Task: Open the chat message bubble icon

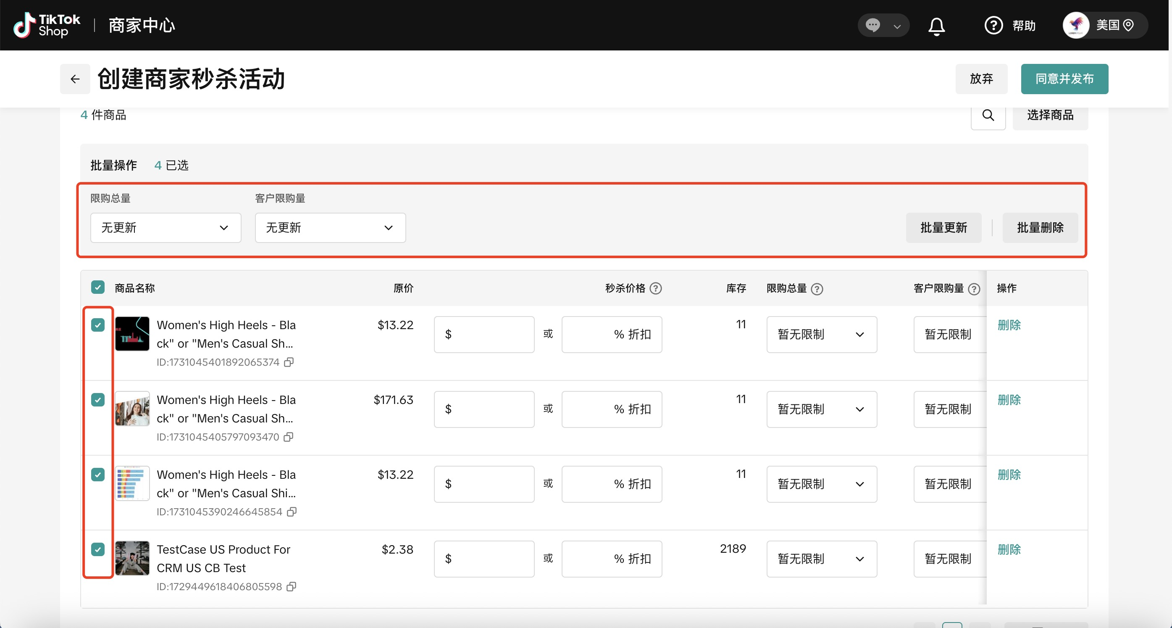Action: click(x=872, y=25)
